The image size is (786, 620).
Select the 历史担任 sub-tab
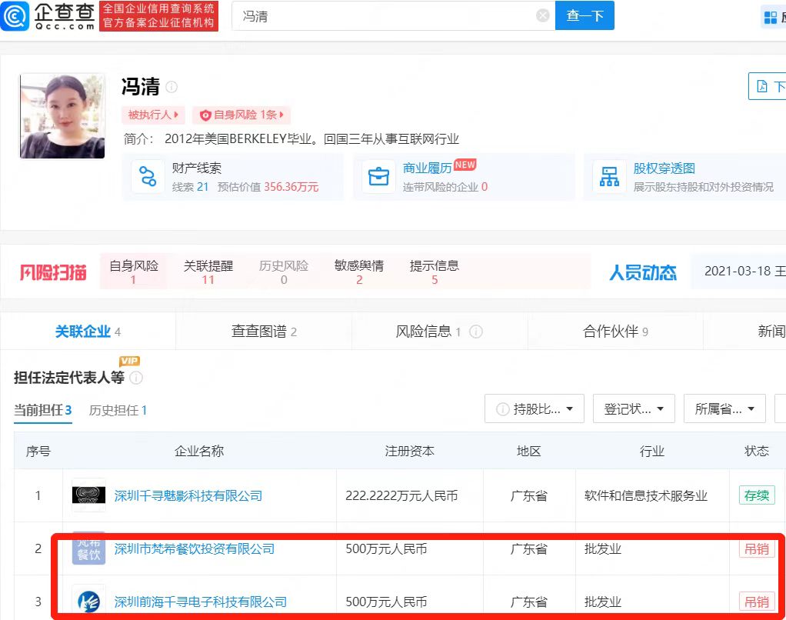click(x=118, y=410)
